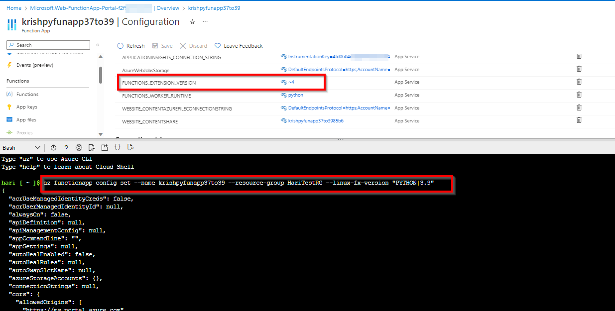The width and height of the screenshot is (615, 311).
Task: Go to Home in the breadcrumb
Action: pyautogui.click(x=14, y=8)
